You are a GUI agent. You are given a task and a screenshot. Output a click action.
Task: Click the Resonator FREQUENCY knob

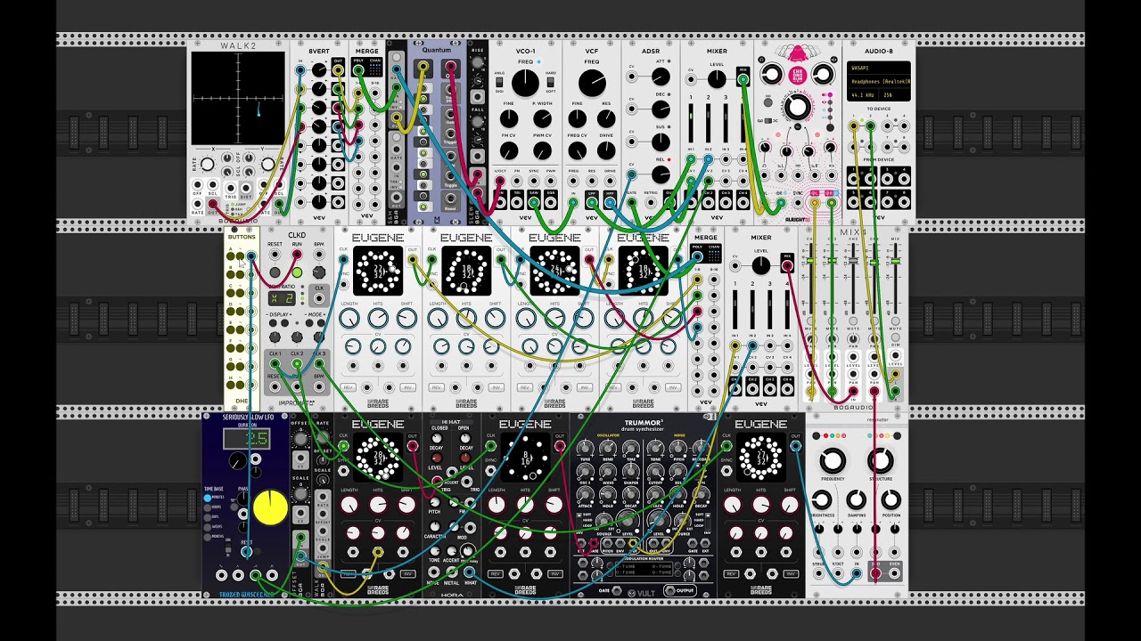[x=833, y=460]
